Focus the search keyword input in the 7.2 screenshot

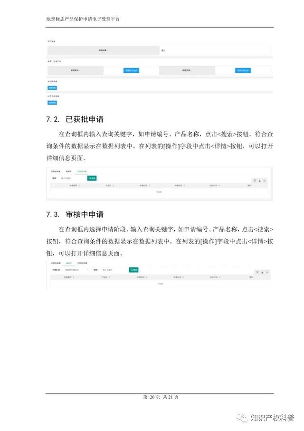point(73,178)
